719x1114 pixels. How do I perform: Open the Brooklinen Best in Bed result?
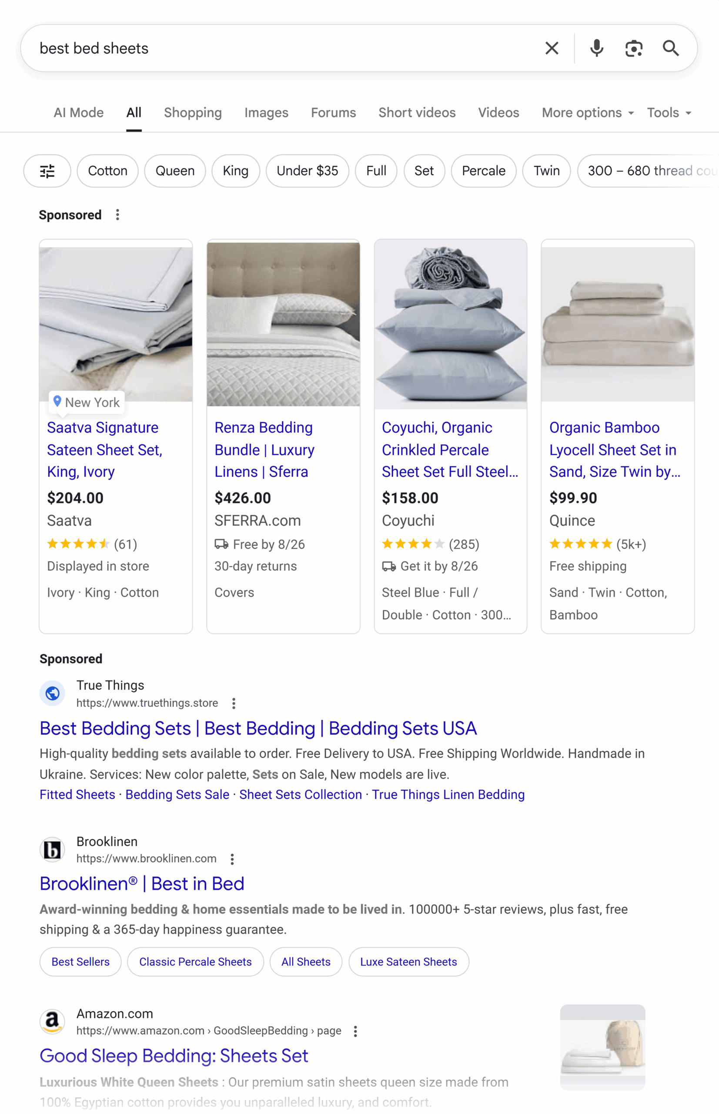click(x=142, y=883)
